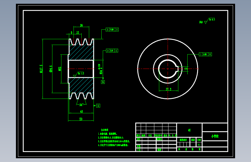Click the 比例 header cell
This screenshot has height=162, width=251.
199,140
